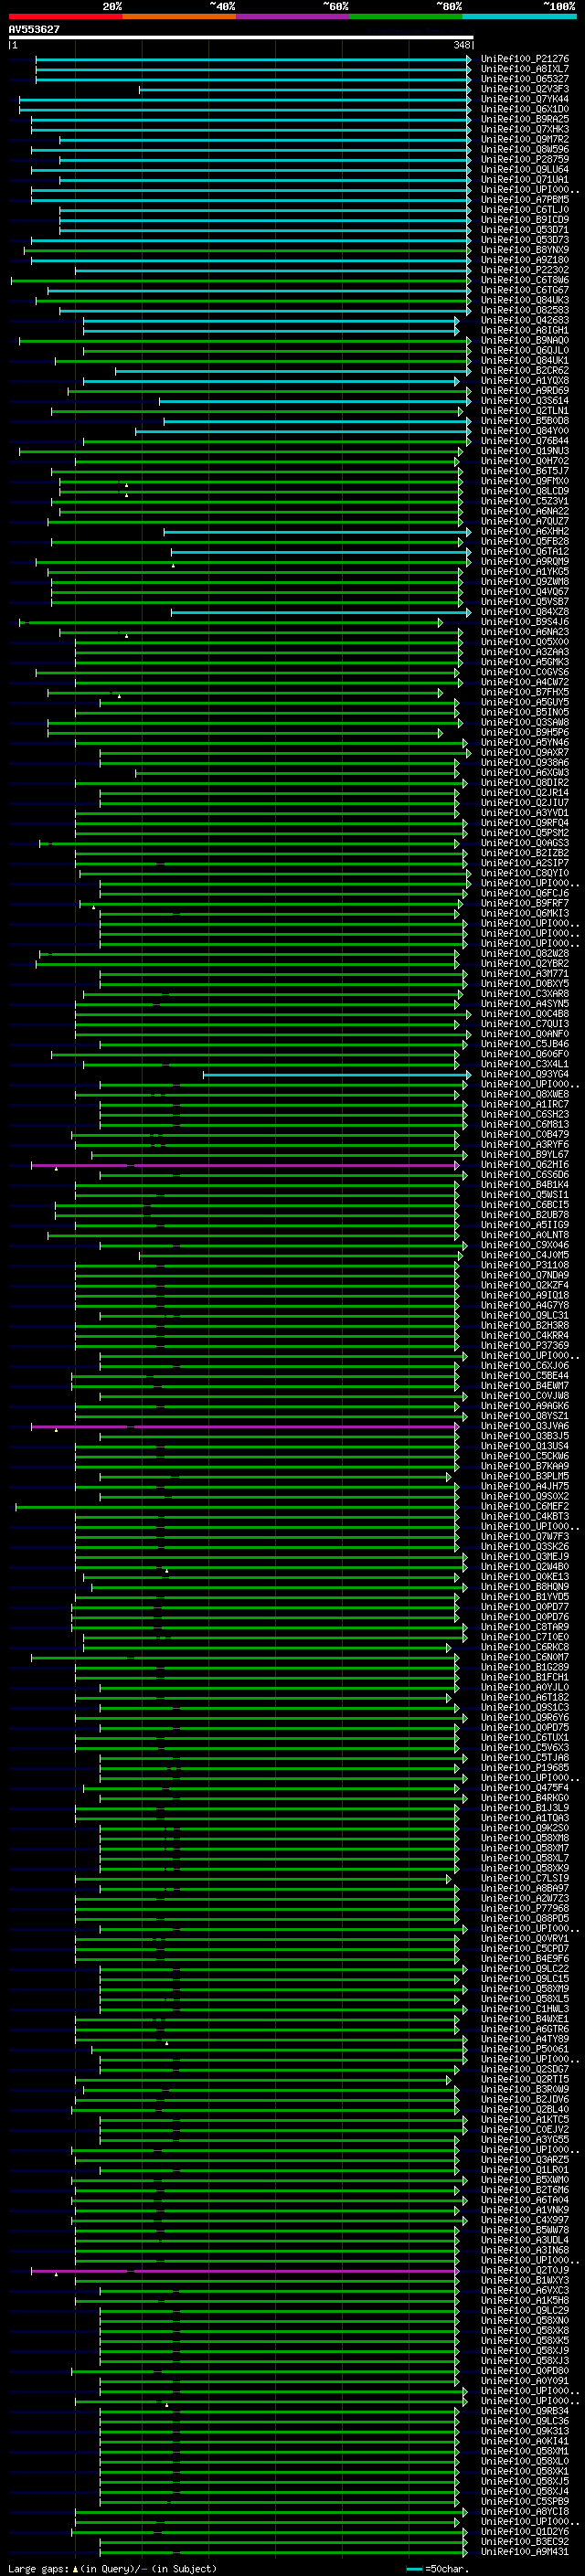The image size is (585, 2576).
Task: Open the UniRef100_P22302 hit label
Action: (524, 270)
